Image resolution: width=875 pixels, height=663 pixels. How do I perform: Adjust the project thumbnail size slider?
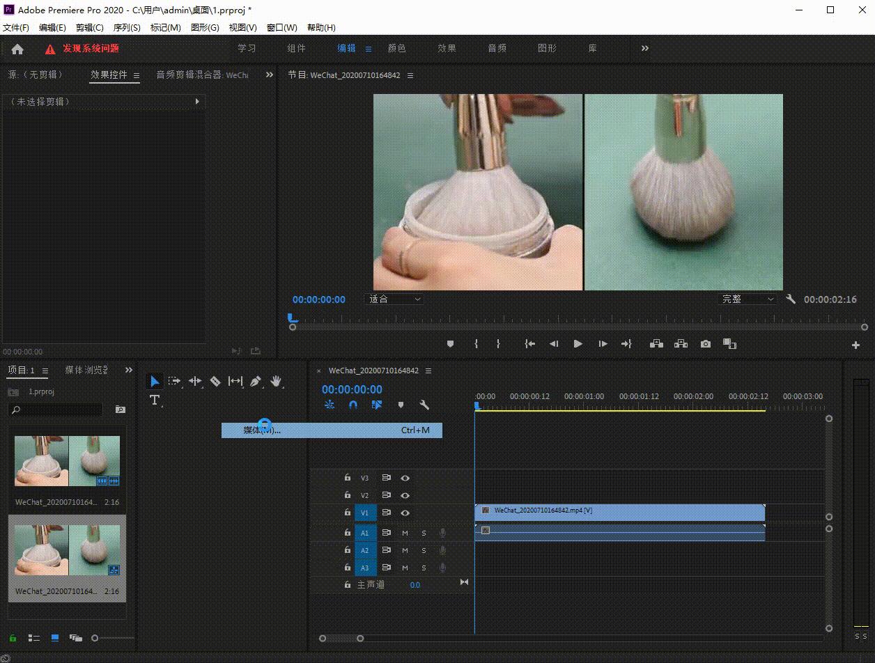pyautogui.click(x=95, y=638)
